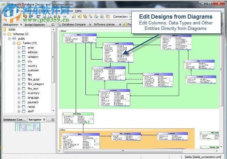Switch to the Script Explorer tab
The height and width of the screenshot is (159, 227).
tap(34, 25)
